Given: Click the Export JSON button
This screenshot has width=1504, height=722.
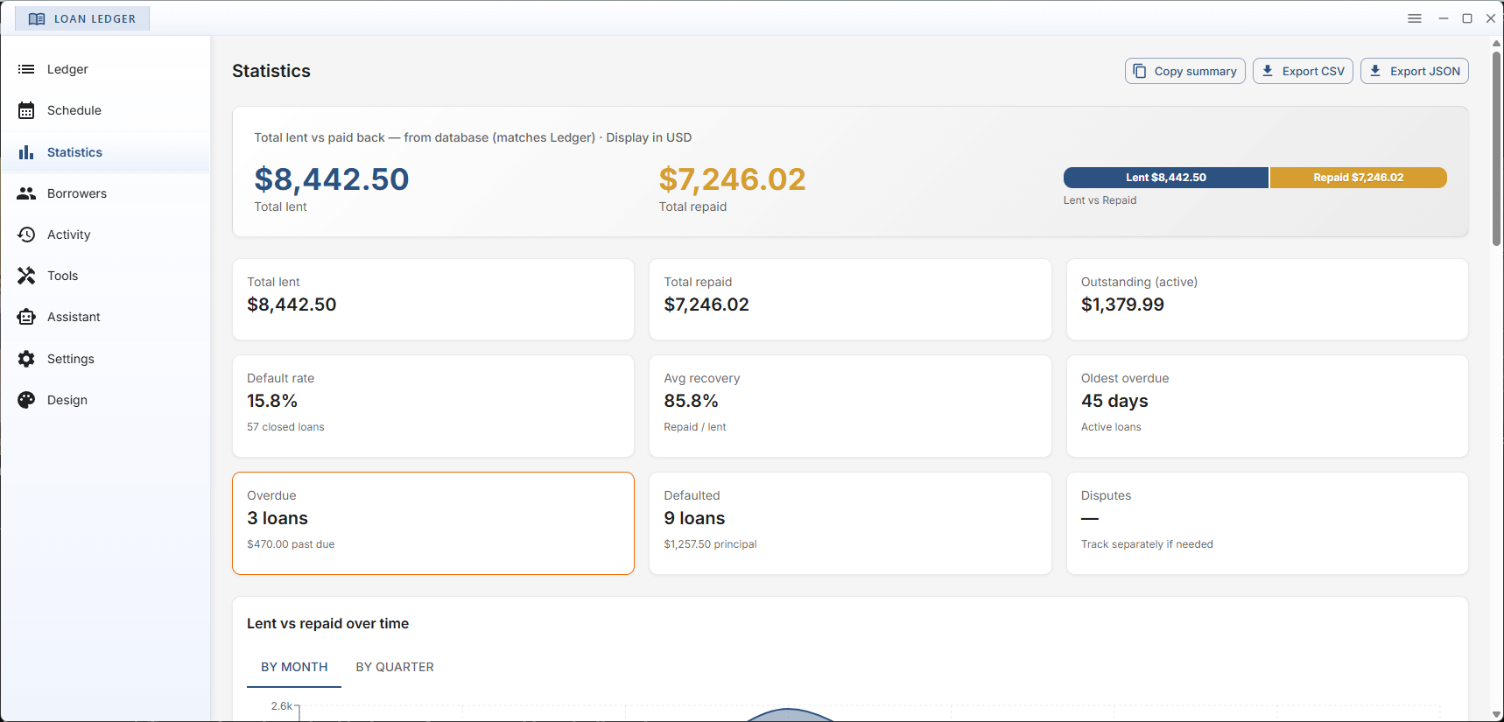Looking at the screenshot, I should (1414, 71).
